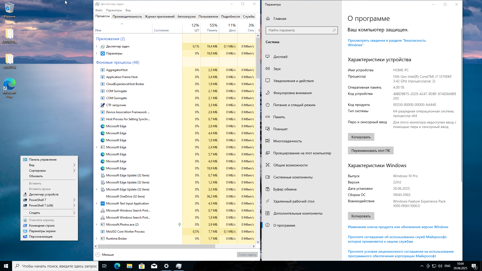Click the volume icon in system tray
Viewport: 482px width, 271px height.
440,266
